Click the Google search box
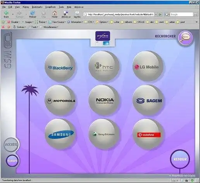Image resolution: width=200 pixels, height=183 pixels. (181, 14)
